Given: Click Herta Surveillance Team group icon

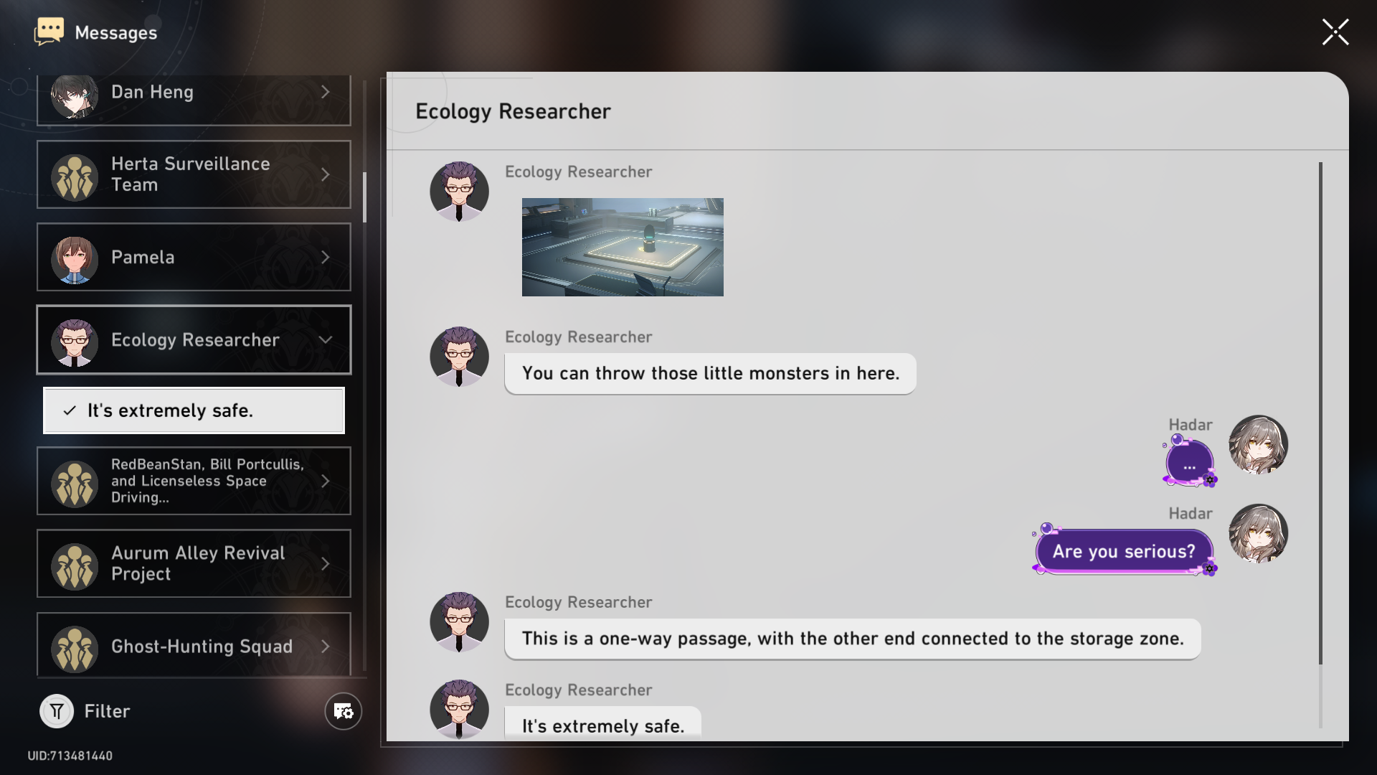Looking at the screenshot, I should 75,177.
